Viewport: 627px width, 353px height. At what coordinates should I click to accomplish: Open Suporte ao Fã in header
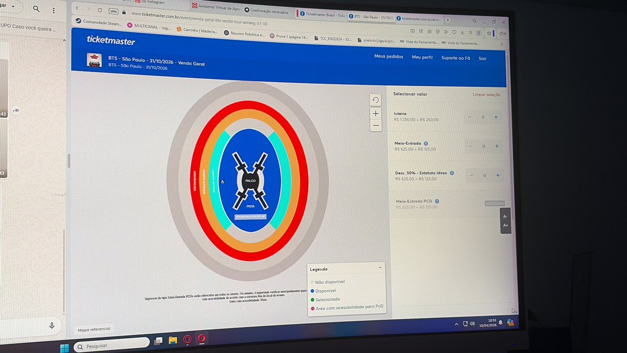456,58
